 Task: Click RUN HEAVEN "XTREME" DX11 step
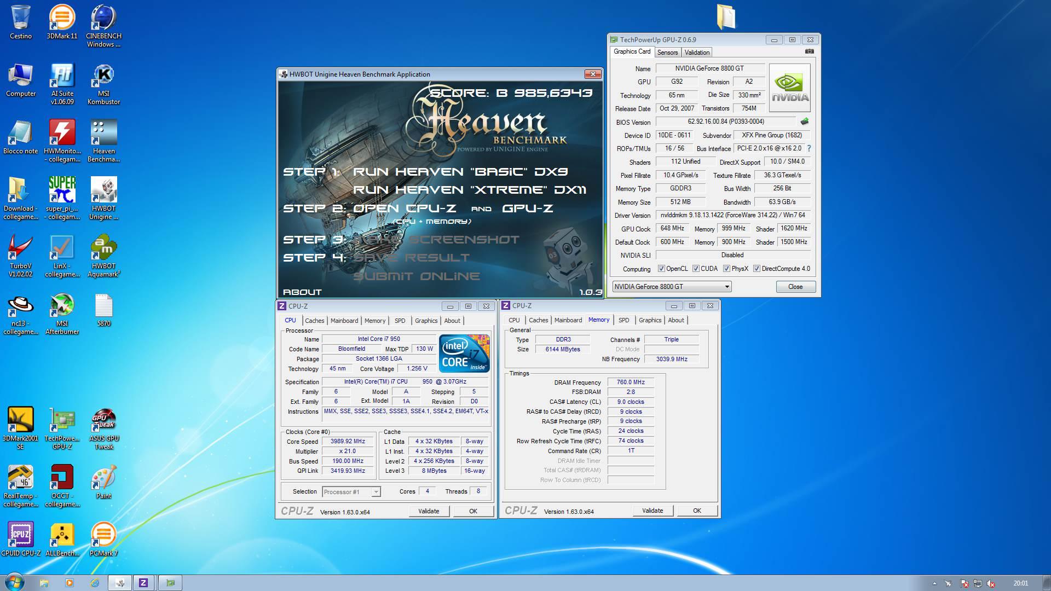[470, 190]
